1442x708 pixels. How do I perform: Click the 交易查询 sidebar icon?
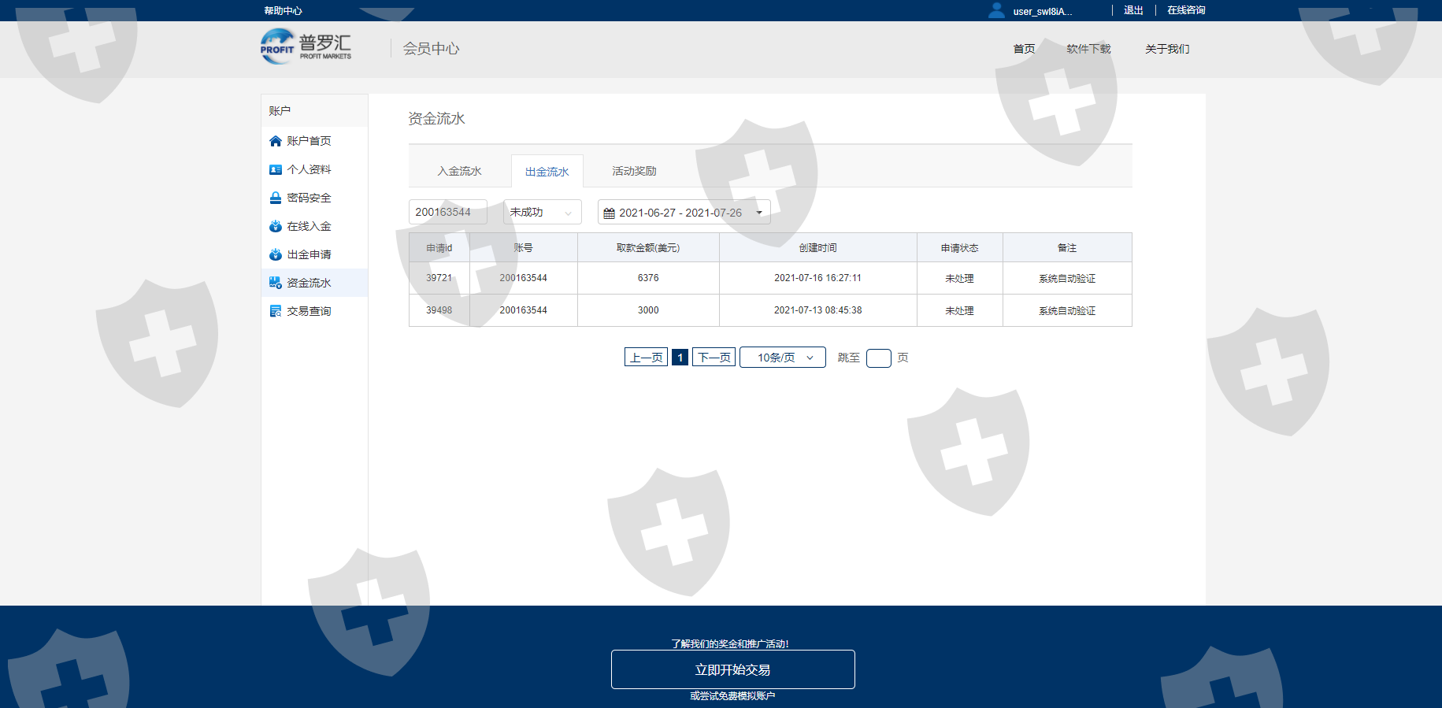pos(275,311)
